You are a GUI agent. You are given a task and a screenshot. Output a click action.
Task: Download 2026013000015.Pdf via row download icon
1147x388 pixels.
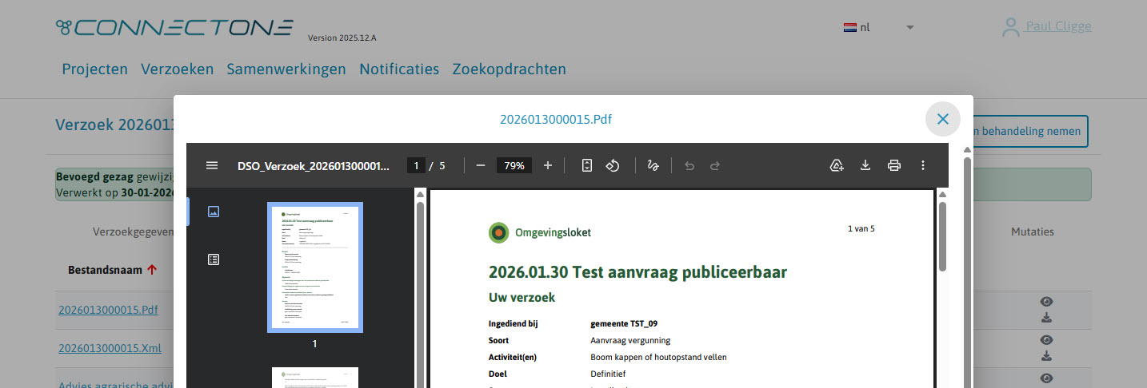[x=1046, y=318]
